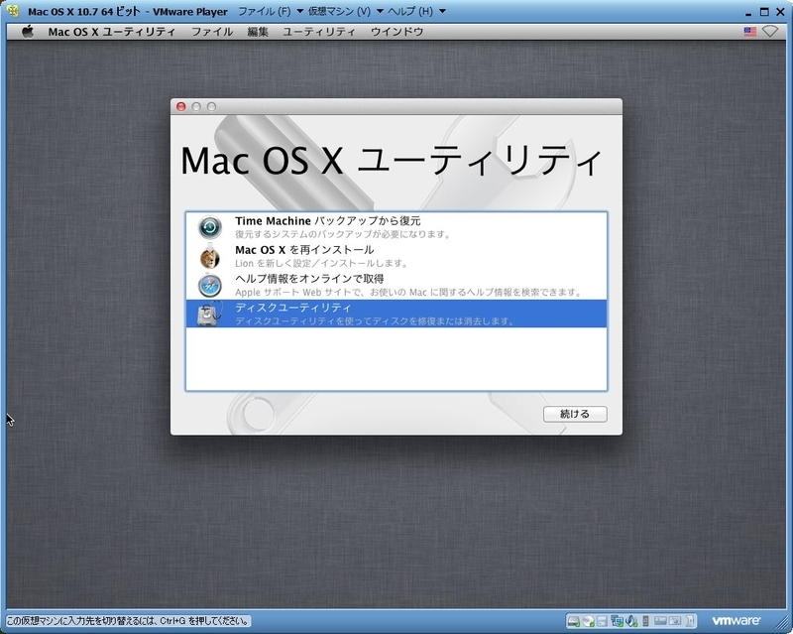Click the hard disk device status icon

(574, 621)
